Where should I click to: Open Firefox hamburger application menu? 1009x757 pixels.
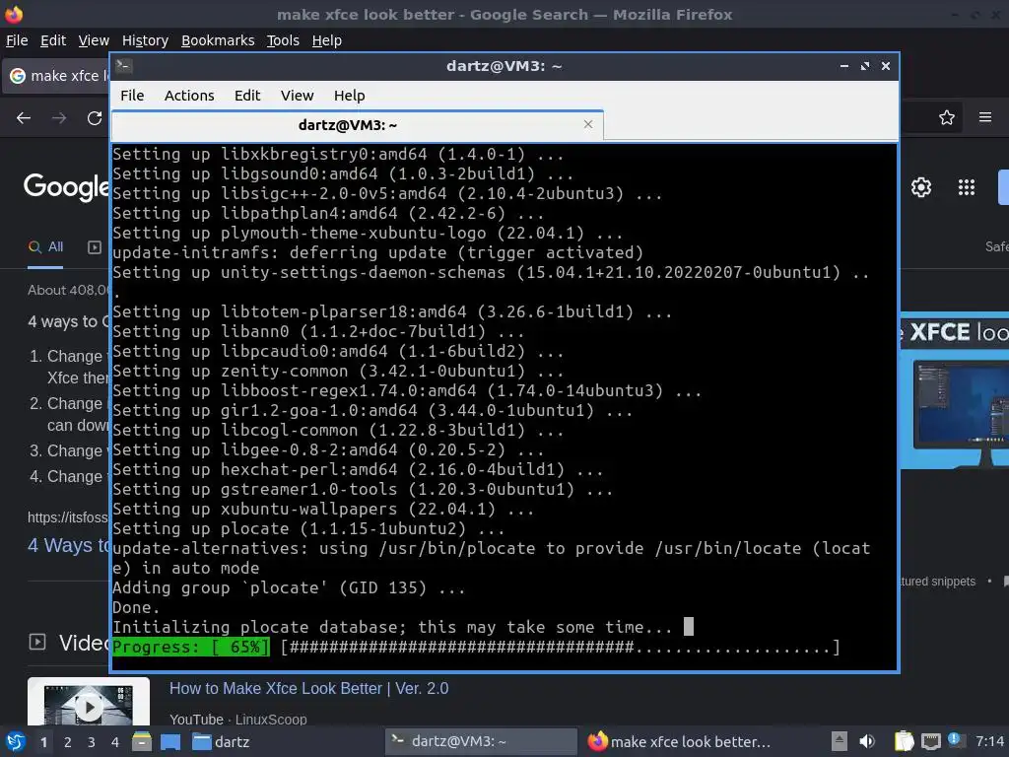(x=985, y=117)
